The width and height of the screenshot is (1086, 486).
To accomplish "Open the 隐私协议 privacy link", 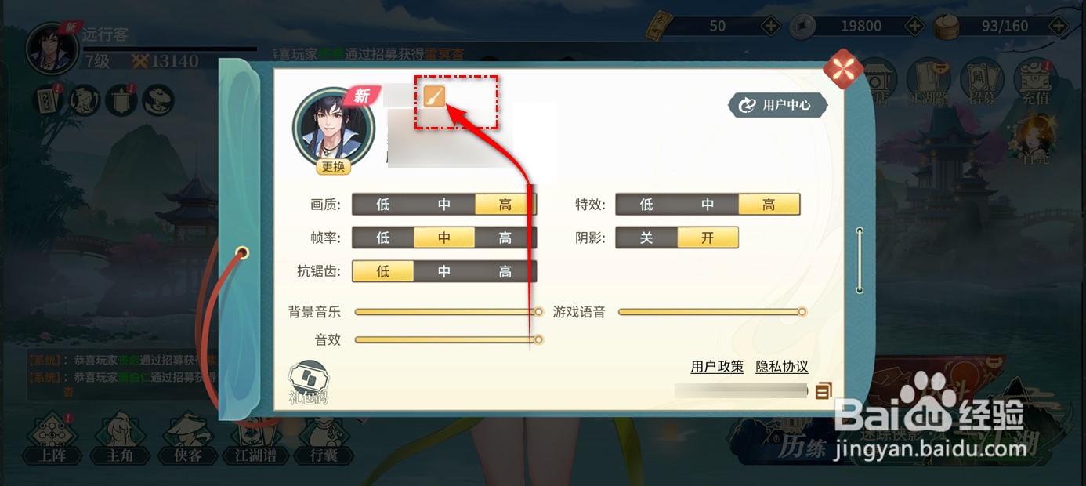I will coord(782,366).
